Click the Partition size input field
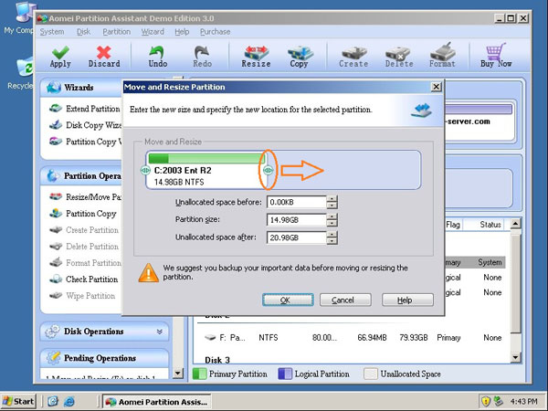Image resolution: width=548 pixels, height=411 pixels. click(295, 219)
